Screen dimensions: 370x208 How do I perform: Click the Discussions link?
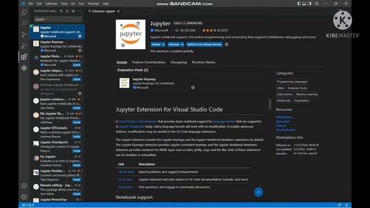[x=125, y=187]
